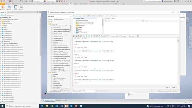Open Word from the taskbar
Image resolution: width=192 pixels, height=108 pixels.
pos(61,106)
